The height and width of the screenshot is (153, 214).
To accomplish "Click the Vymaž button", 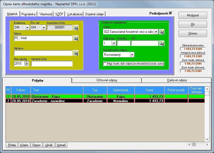I will pos(61,145).
